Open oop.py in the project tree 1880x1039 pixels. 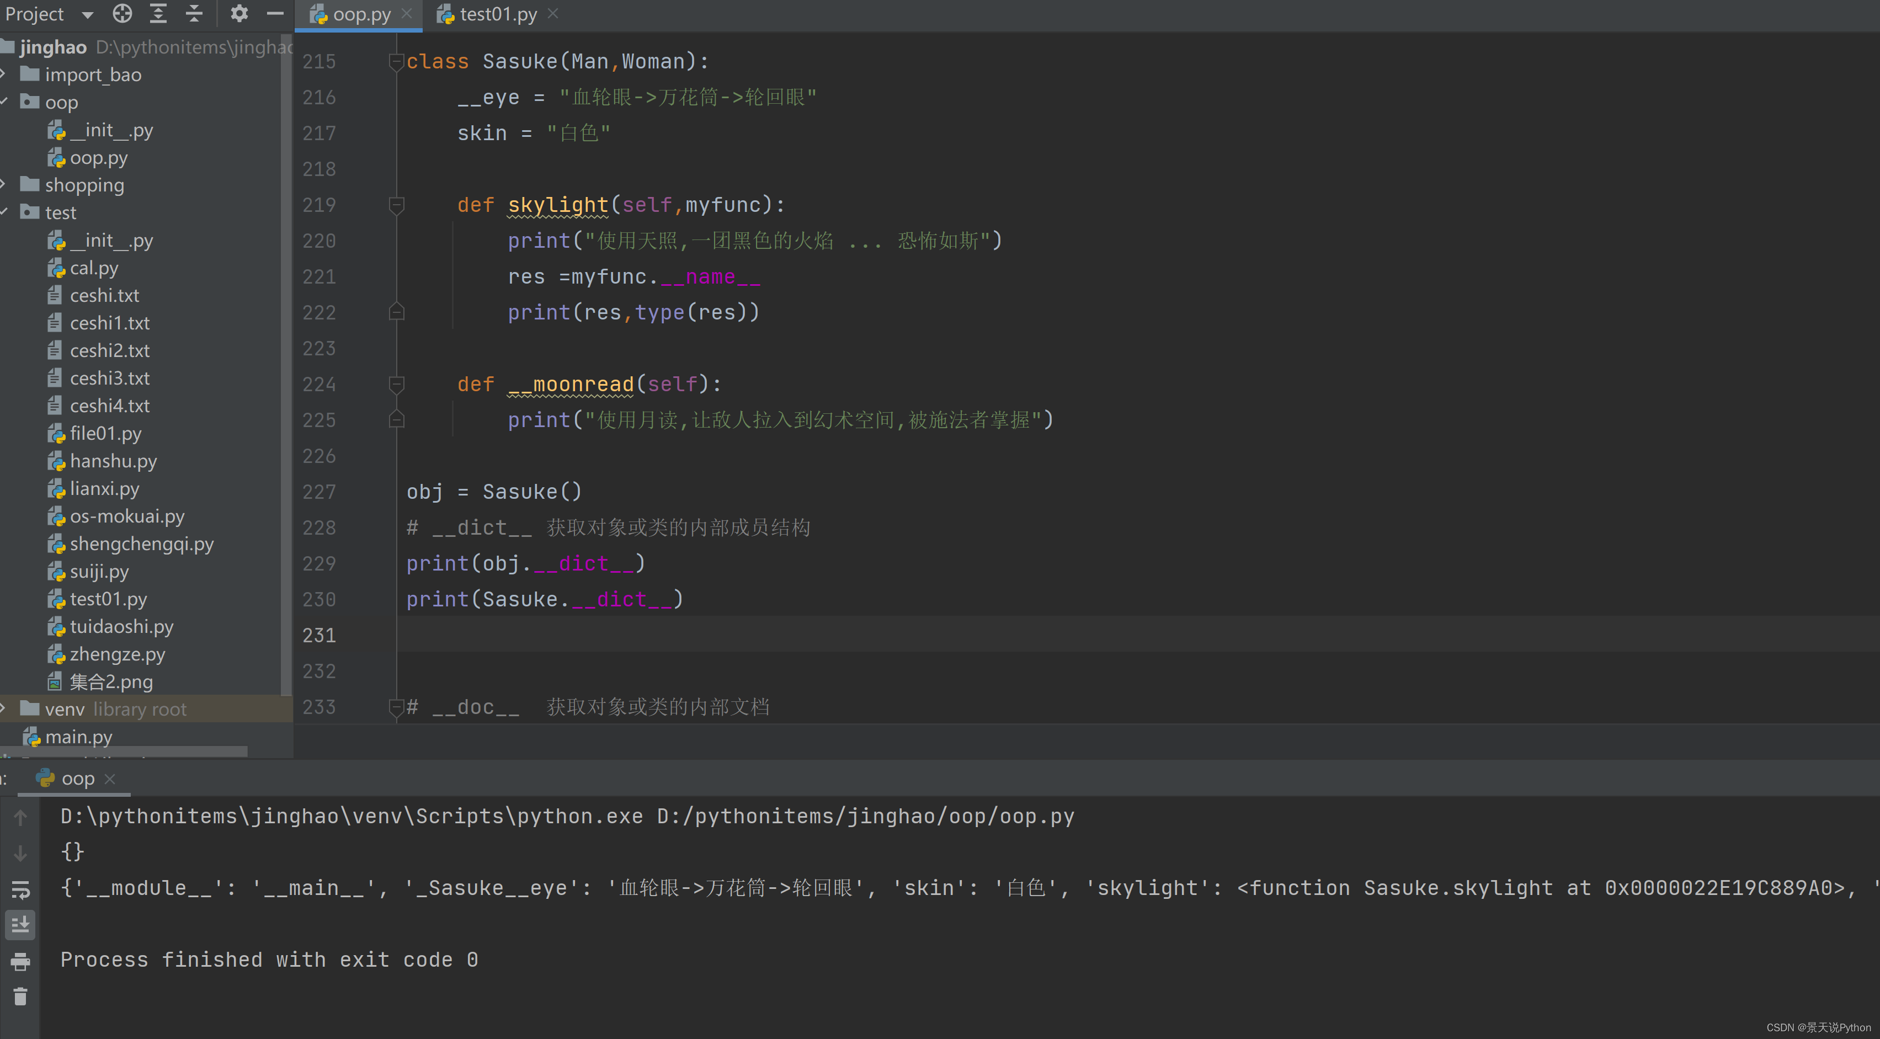point(99,158)
